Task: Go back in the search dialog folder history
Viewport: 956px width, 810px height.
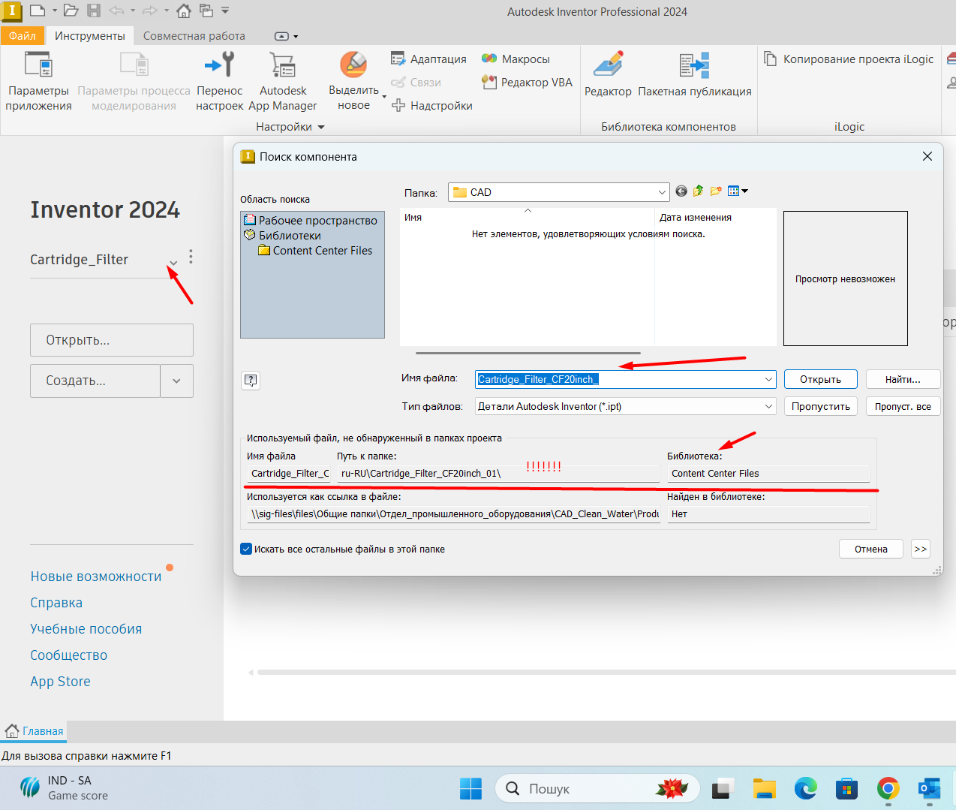Action: pyautogui.click(x=681, y=191)
